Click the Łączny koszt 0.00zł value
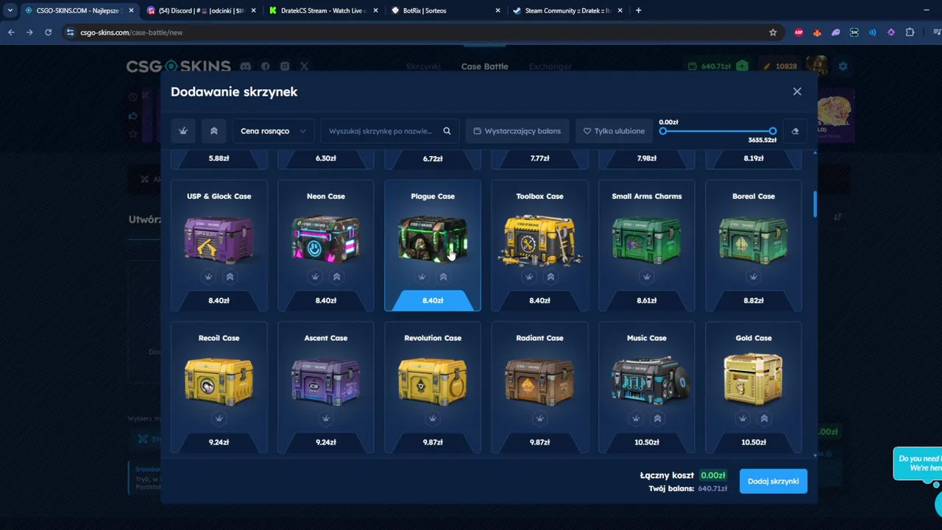The width and height of the screenshot is (942, 530). point(712,476)
